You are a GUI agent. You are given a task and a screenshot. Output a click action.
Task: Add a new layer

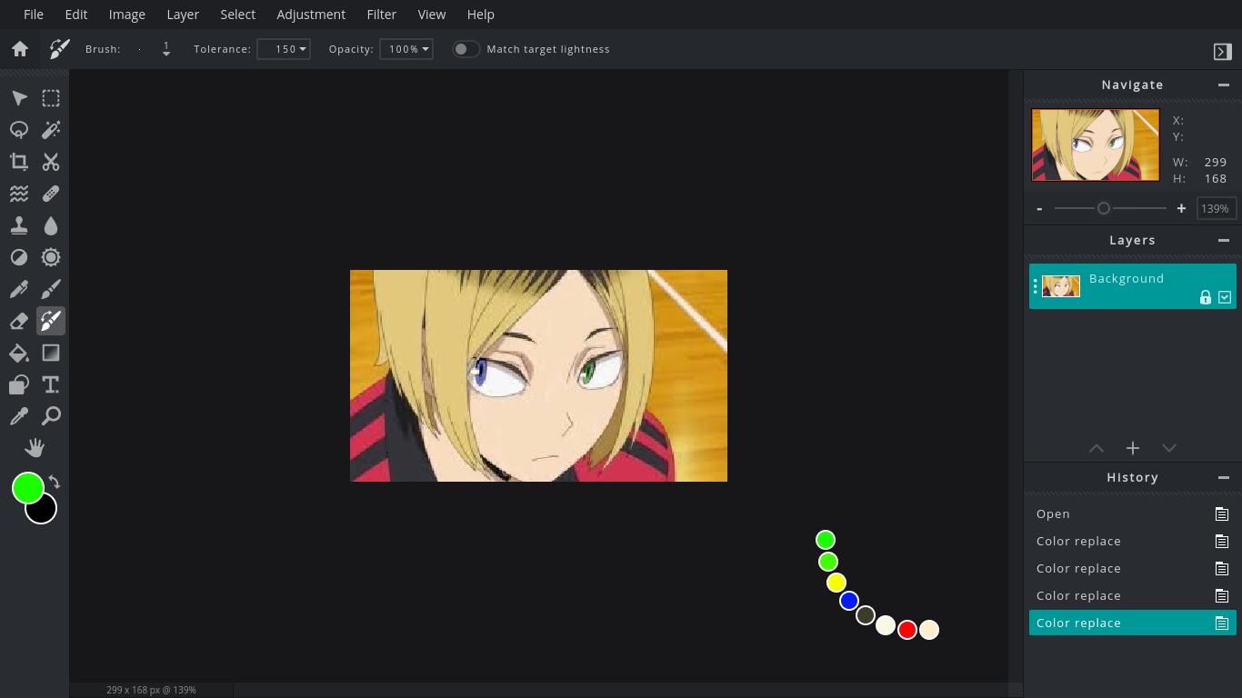tap(1133, 448)
